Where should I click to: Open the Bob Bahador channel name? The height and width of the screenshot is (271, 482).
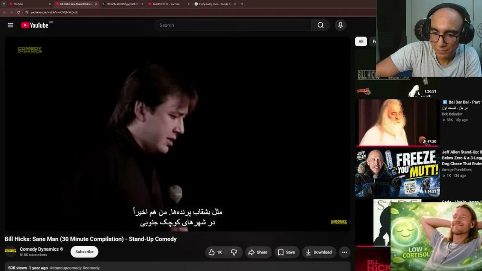[452, 114]
